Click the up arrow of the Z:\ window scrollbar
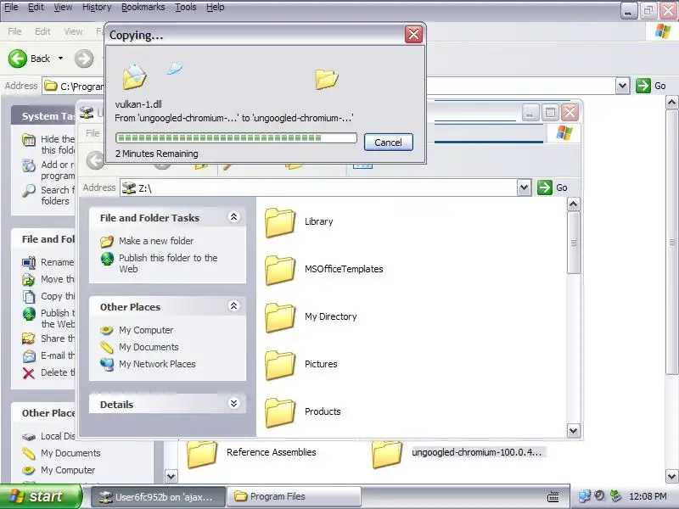This screenshot has height=509, width=679. (574, 204)
